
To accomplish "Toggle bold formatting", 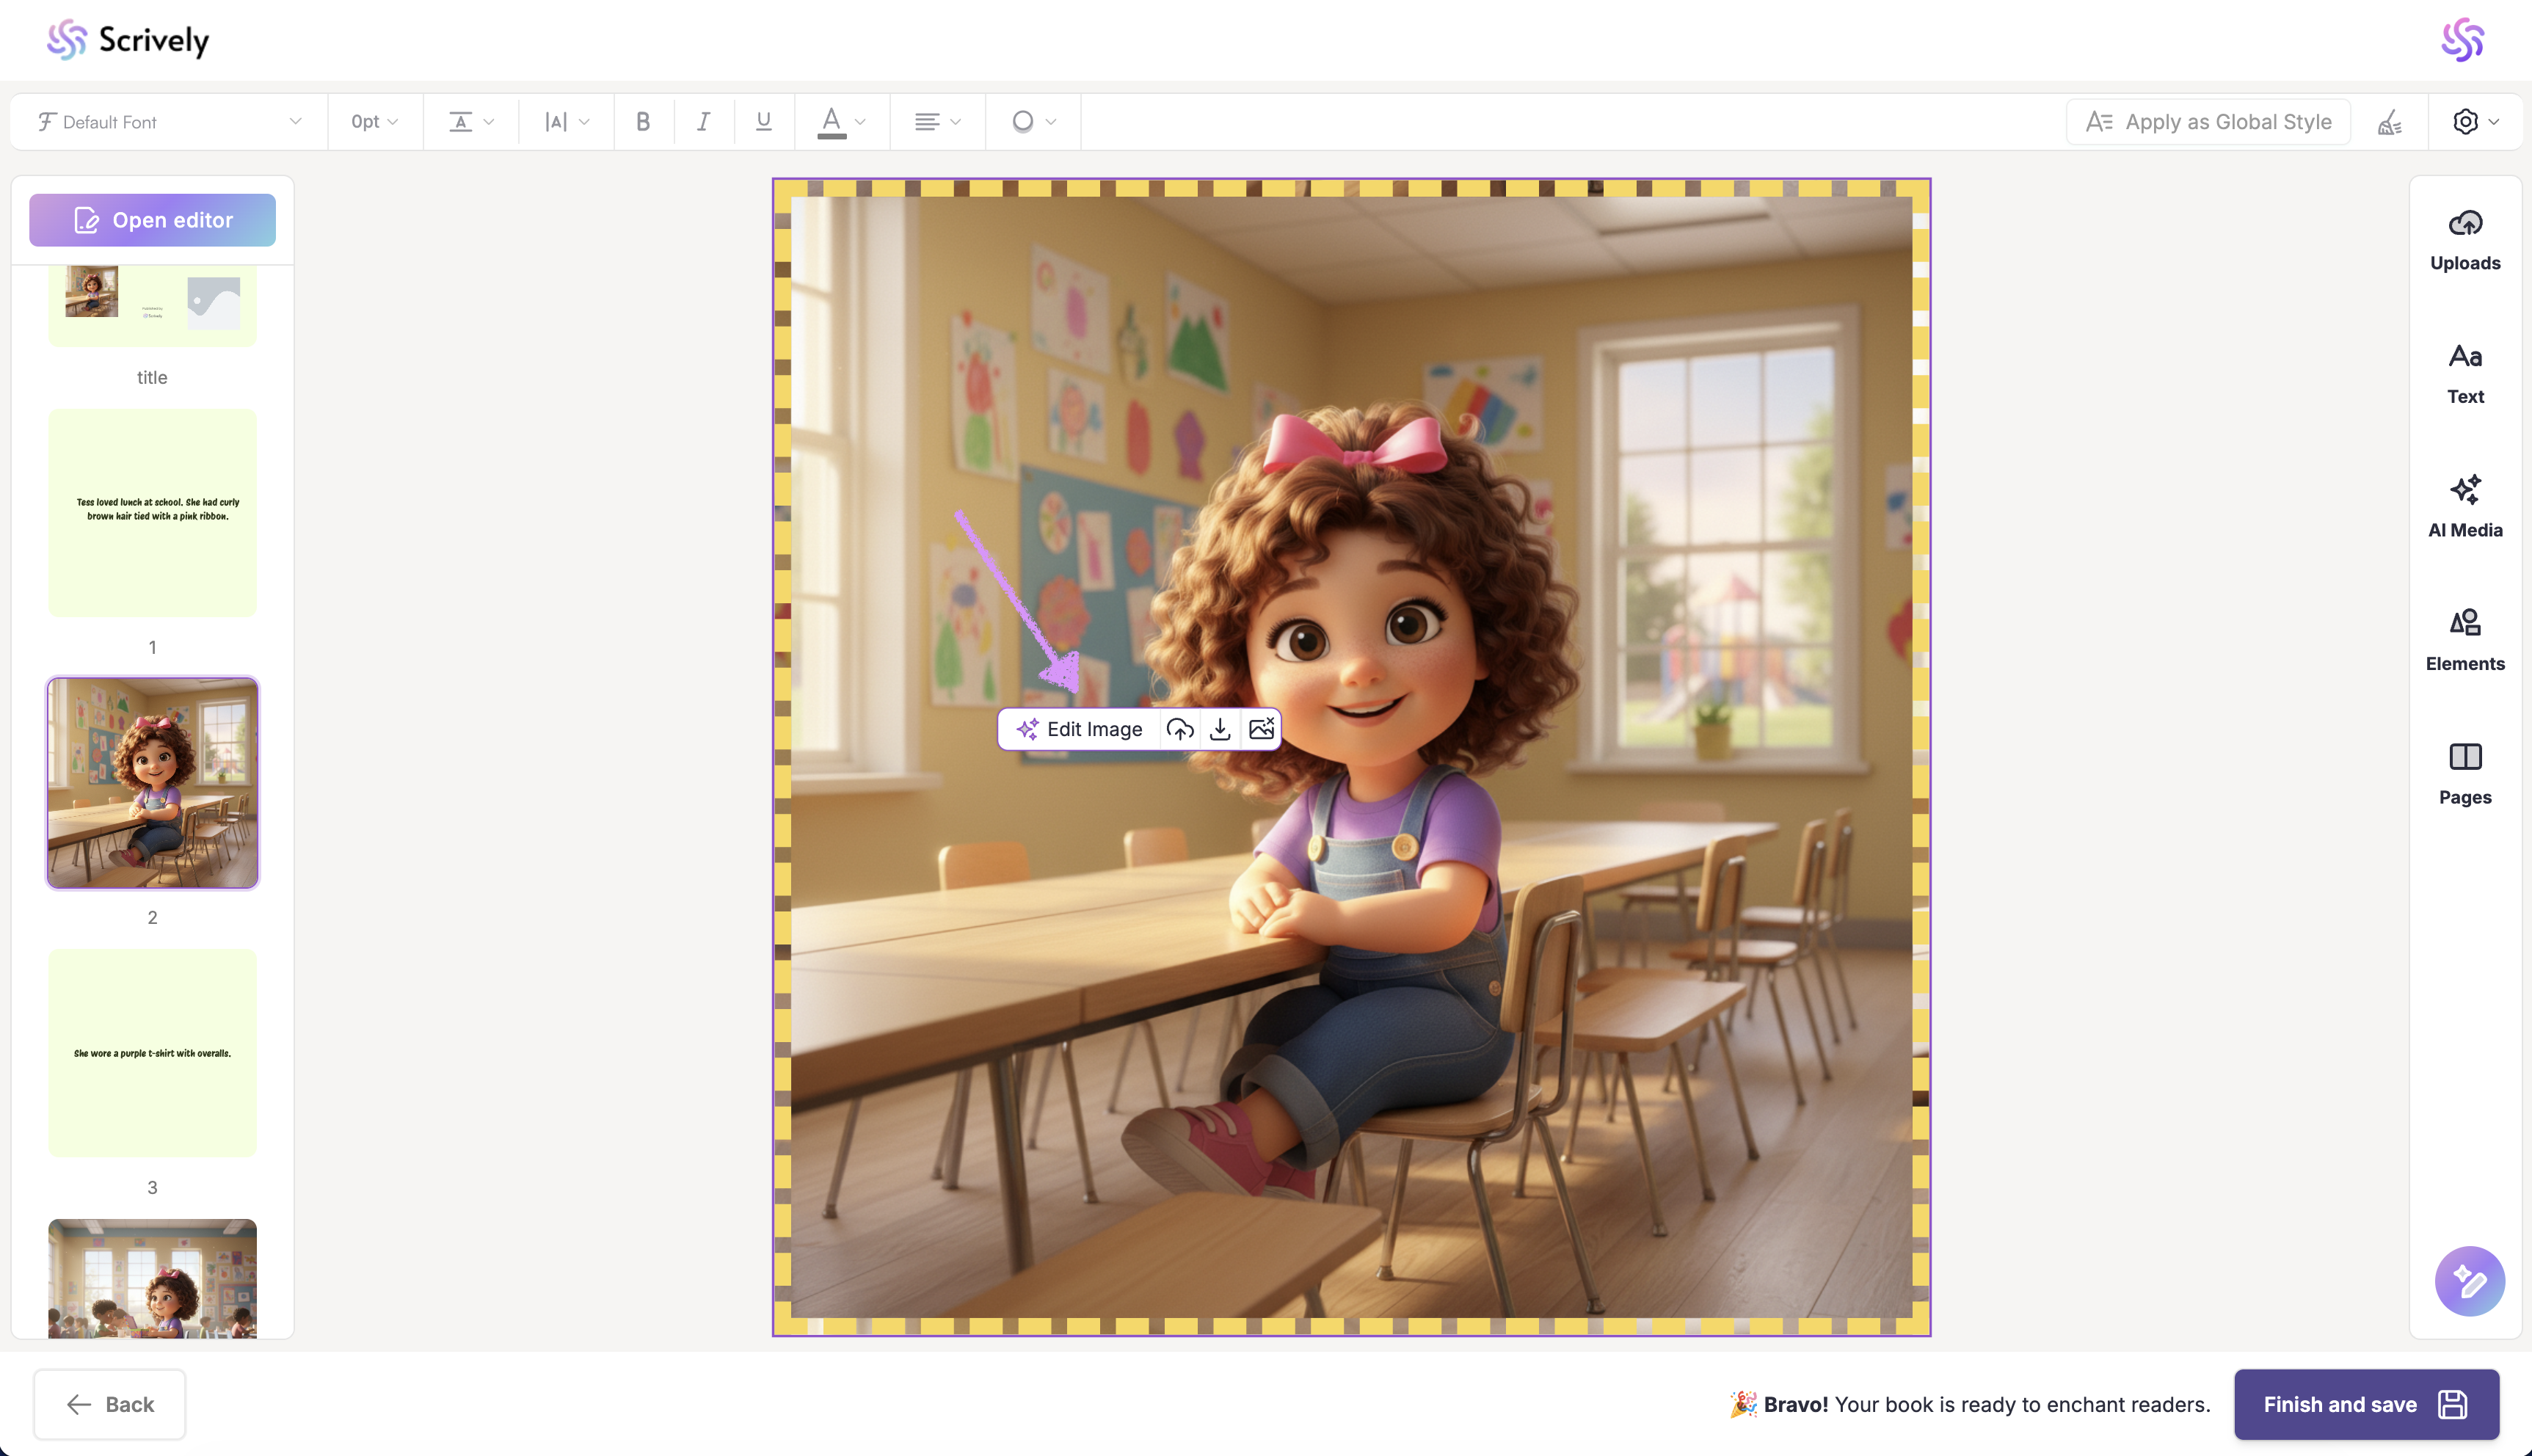I will click(x=643, y=122).
